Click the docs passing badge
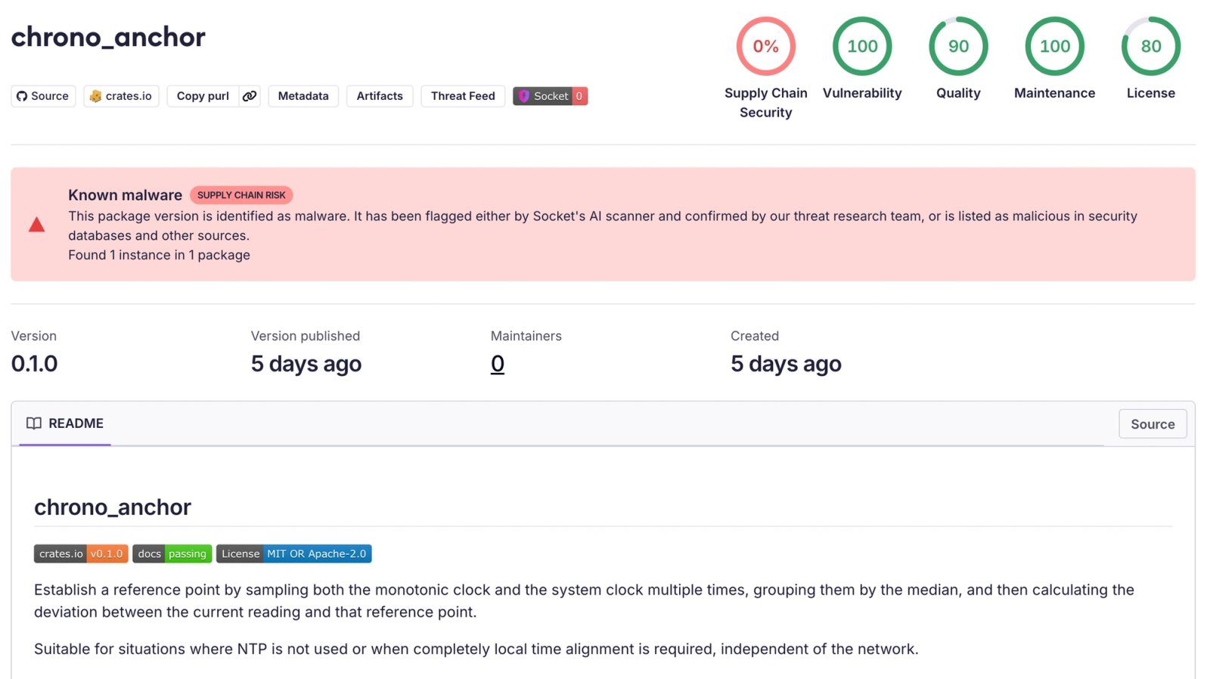 tap(172, 553)
